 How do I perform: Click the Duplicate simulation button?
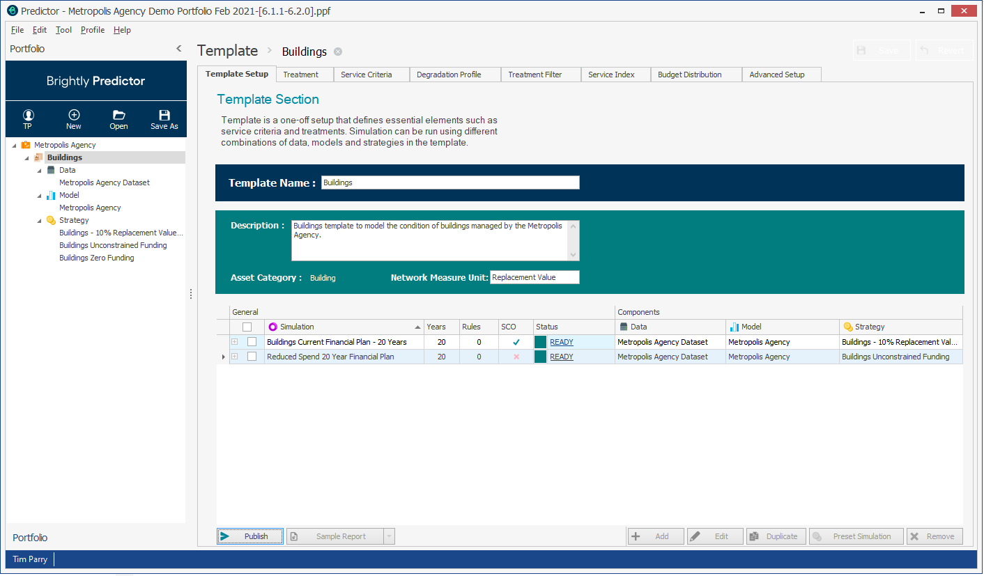[776, 536]
